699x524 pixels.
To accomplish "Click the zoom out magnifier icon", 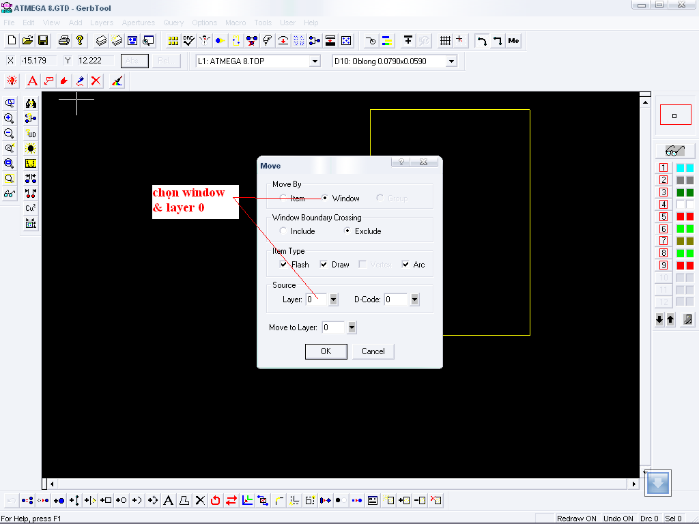I will 9,134.
